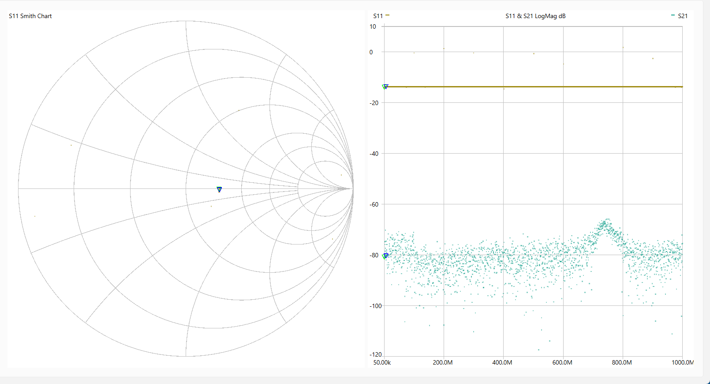Click the -120 dB bottom axis label
This screenshot has width=710, height=384.
point(375,354)
